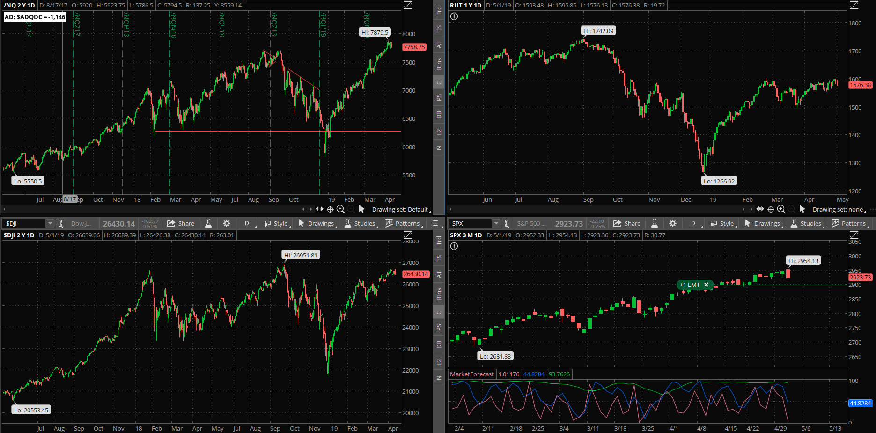The height and width of the screenshot is (433, 876).
Task: Click Patterns button in $DJI toolbar
Action: tap(404, 223)
